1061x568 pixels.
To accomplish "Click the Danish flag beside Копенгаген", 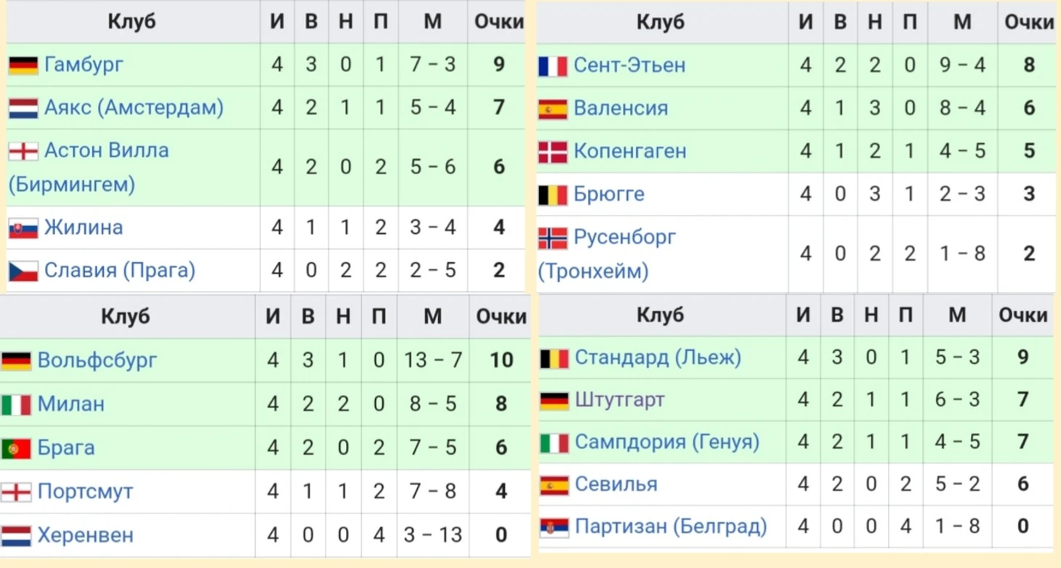I will (x=552, y=152).
